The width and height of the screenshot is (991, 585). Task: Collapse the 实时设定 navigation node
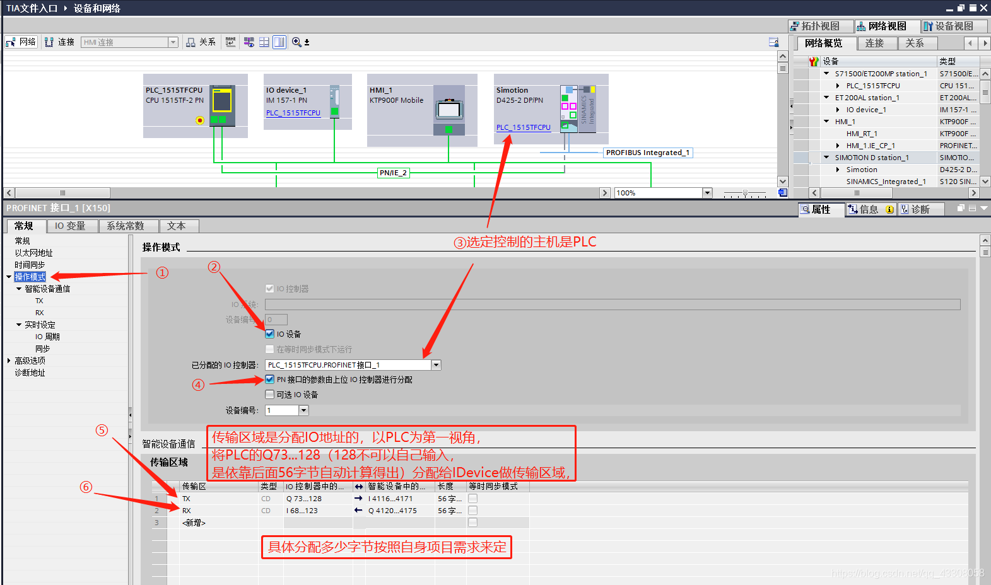coord(19,325)
